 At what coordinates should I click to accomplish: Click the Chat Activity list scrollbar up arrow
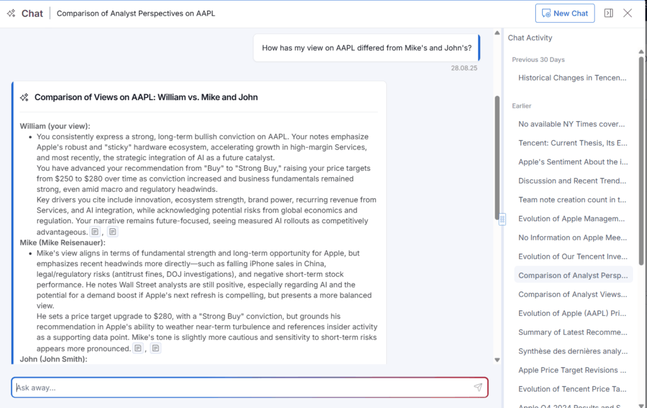642,60
